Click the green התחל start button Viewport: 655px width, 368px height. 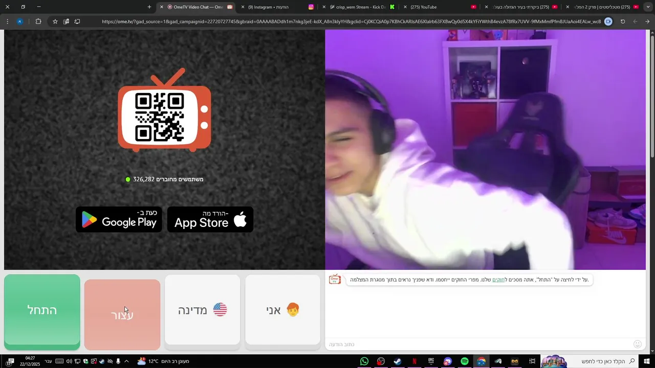tap(42, 311)
